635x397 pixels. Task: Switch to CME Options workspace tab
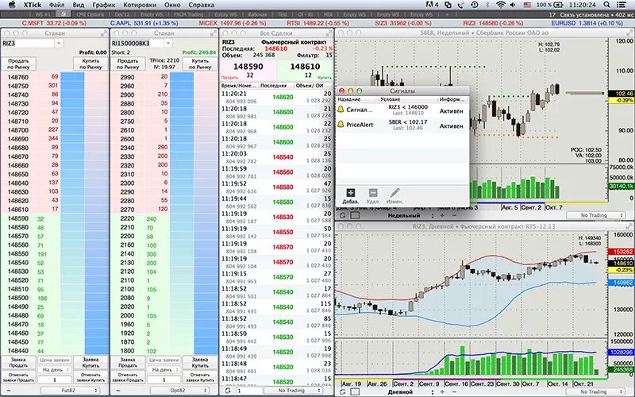click(90, 14)
